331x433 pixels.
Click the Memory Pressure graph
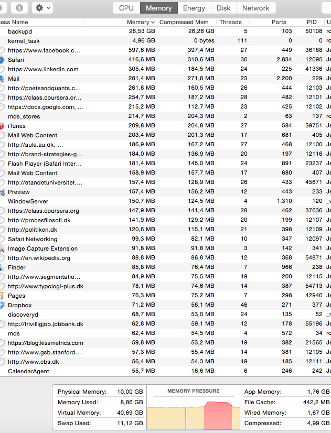[194, 415]
